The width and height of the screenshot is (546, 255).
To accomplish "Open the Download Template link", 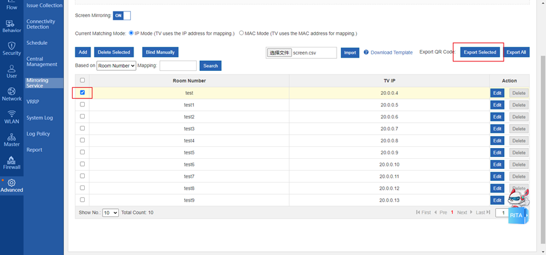I will (391, 53).
